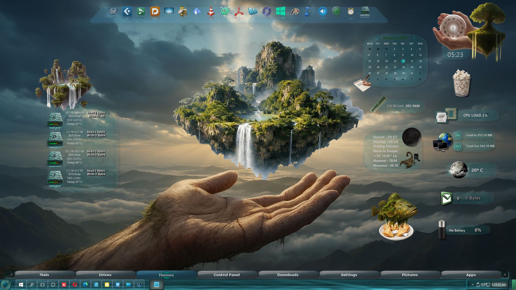
Task: Launch Microsoft Edge from taskbar
Action: click(85, 285)
